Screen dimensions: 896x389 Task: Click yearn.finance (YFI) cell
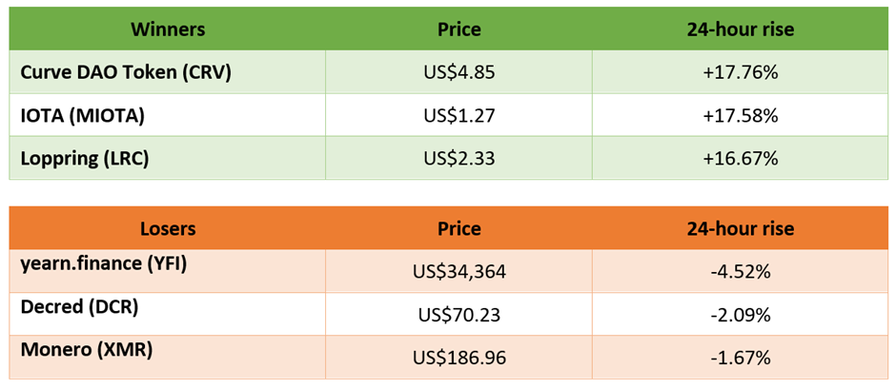[168, 271]
